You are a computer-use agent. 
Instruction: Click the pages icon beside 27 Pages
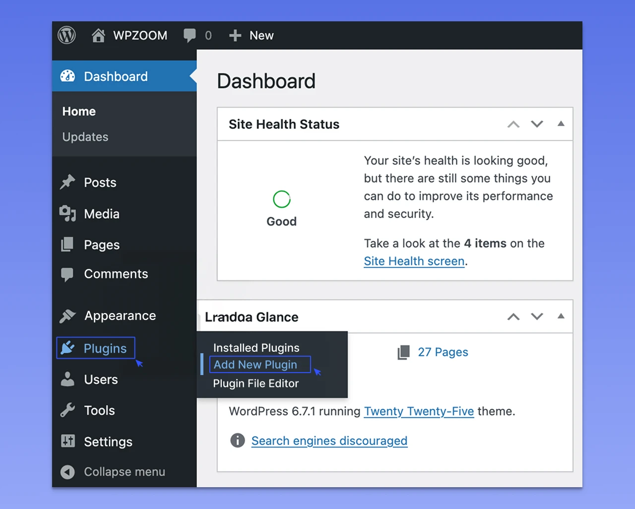pos(404,352)
